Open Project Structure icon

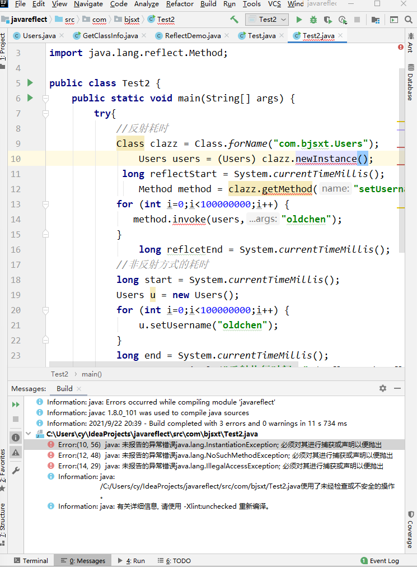point(376,20)
